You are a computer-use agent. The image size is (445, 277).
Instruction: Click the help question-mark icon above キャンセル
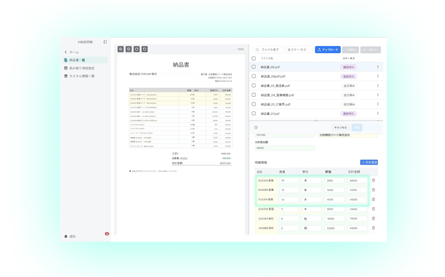(256, 127)
